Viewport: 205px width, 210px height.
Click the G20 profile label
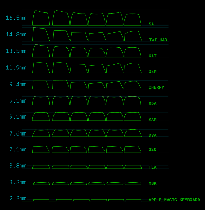click(x=153, y=149)
